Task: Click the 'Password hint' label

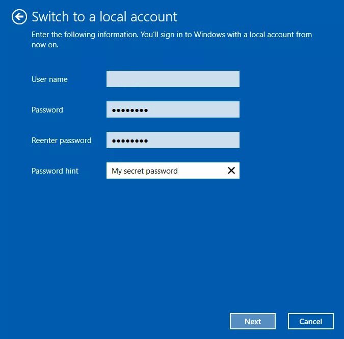Action: (x=55, y=171)
